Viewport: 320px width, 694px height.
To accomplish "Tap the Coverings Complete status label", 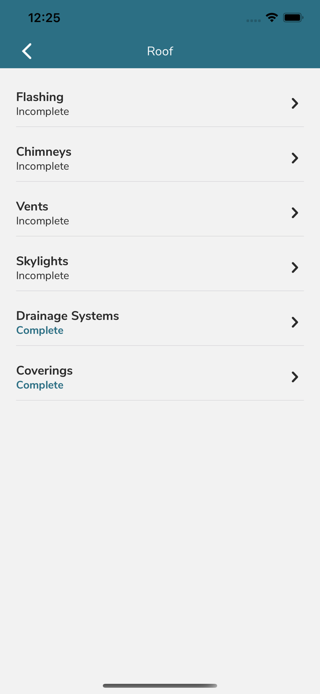I will click(40, 385).
